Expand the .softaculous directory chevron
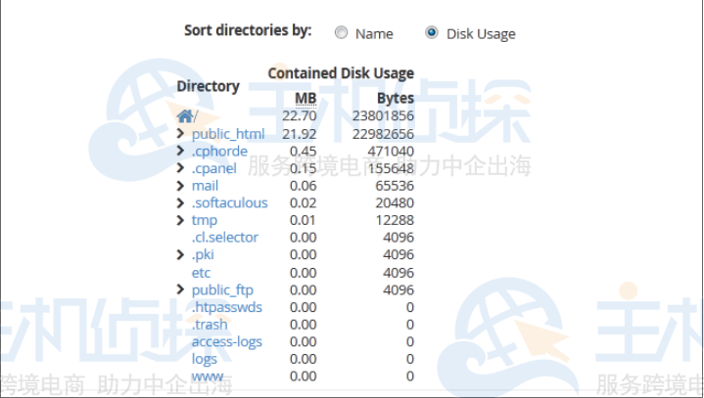The image size is (704, 398). click(x=180, y=203)
